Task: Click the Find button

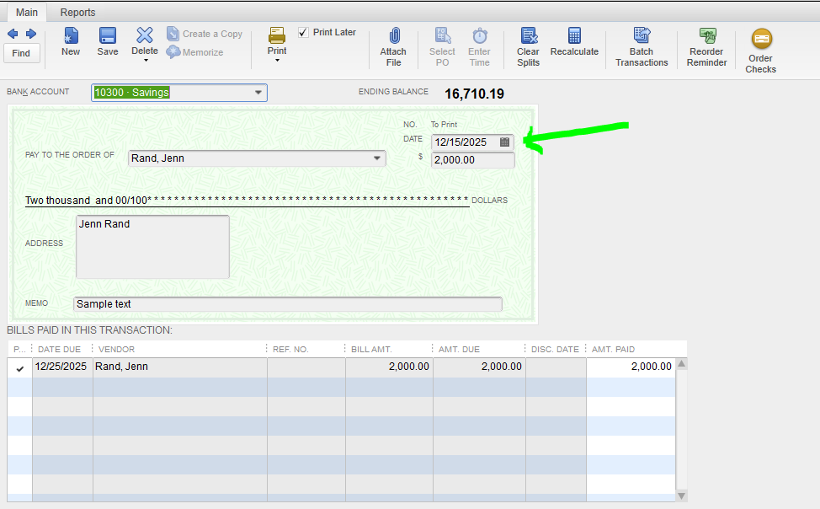Action: pyautogui.click(x=21, y=53)
